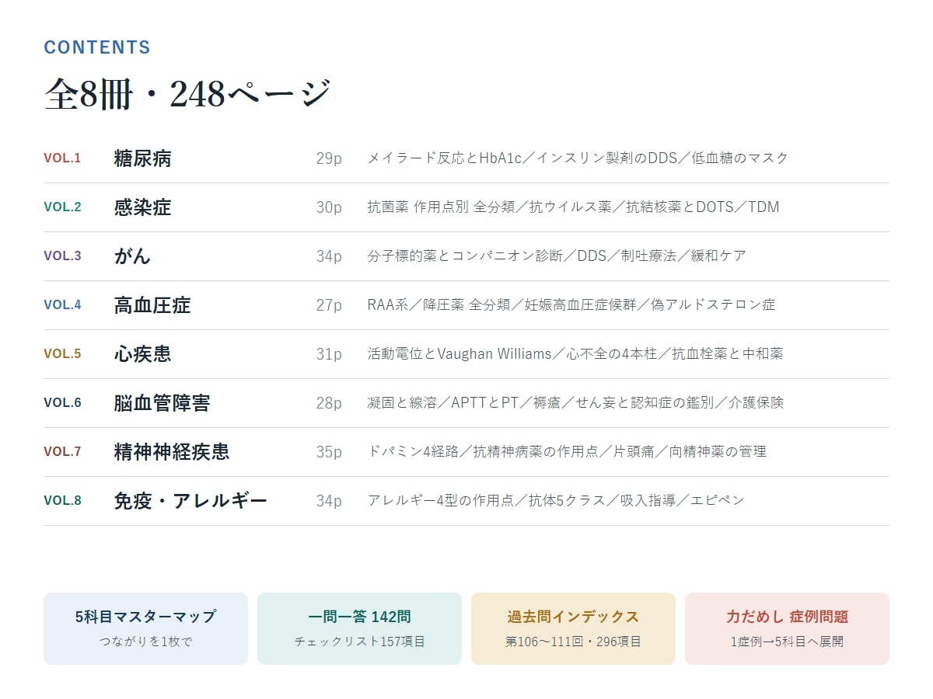Click the title 全8冊・248ページ
This screenshot has width=933, height=699.
[x=188, y=95]
